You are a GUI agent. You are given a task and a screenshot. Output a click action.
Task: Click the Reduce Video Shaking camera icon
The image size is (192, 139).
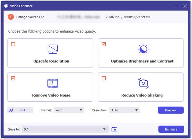tap(143, 83)
